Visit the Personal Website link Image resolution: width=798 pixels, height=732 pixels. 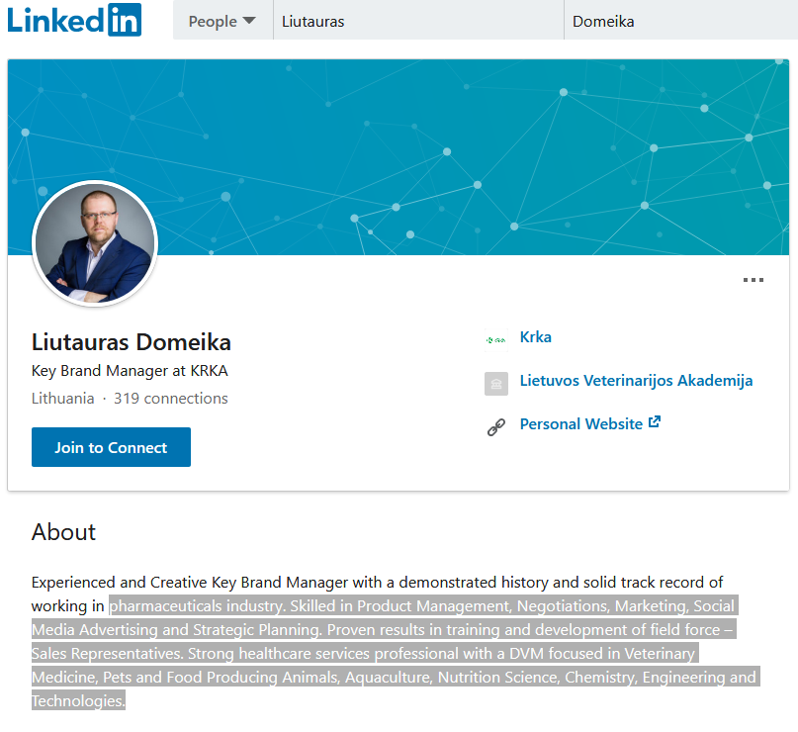pyautogui.click(x=580, y=424)
